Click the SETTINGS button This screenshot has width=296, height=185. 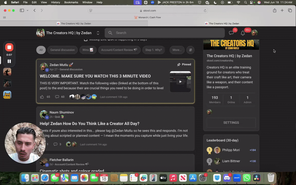coord(231,123)
